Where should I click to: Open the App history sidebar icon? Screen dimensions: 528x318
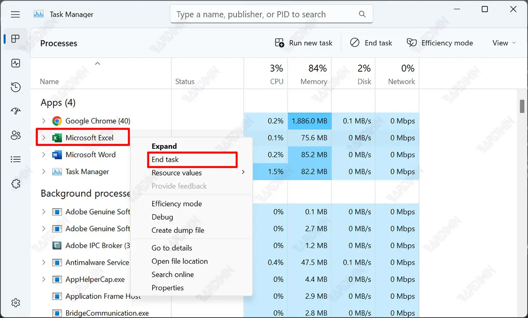pyautogui.click(x=16, y=87)
